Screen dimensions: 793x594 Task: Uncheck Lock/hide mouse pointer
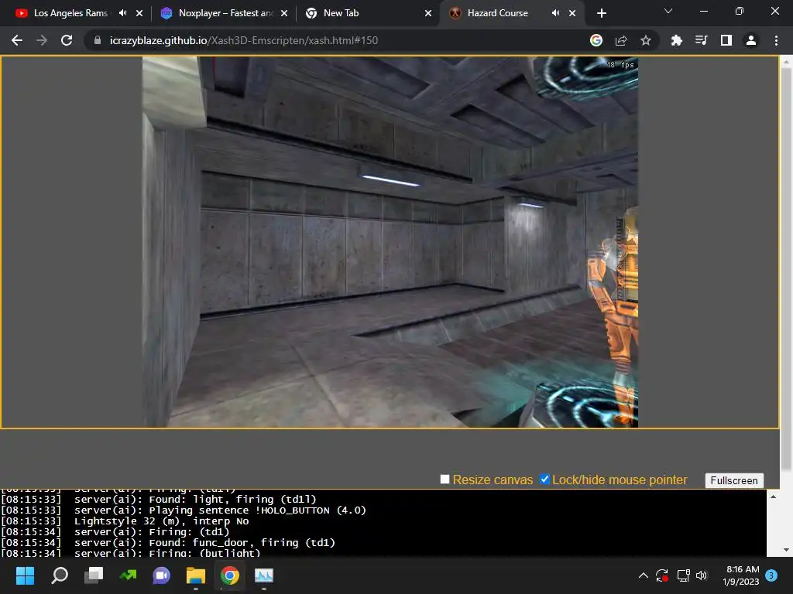544,479
